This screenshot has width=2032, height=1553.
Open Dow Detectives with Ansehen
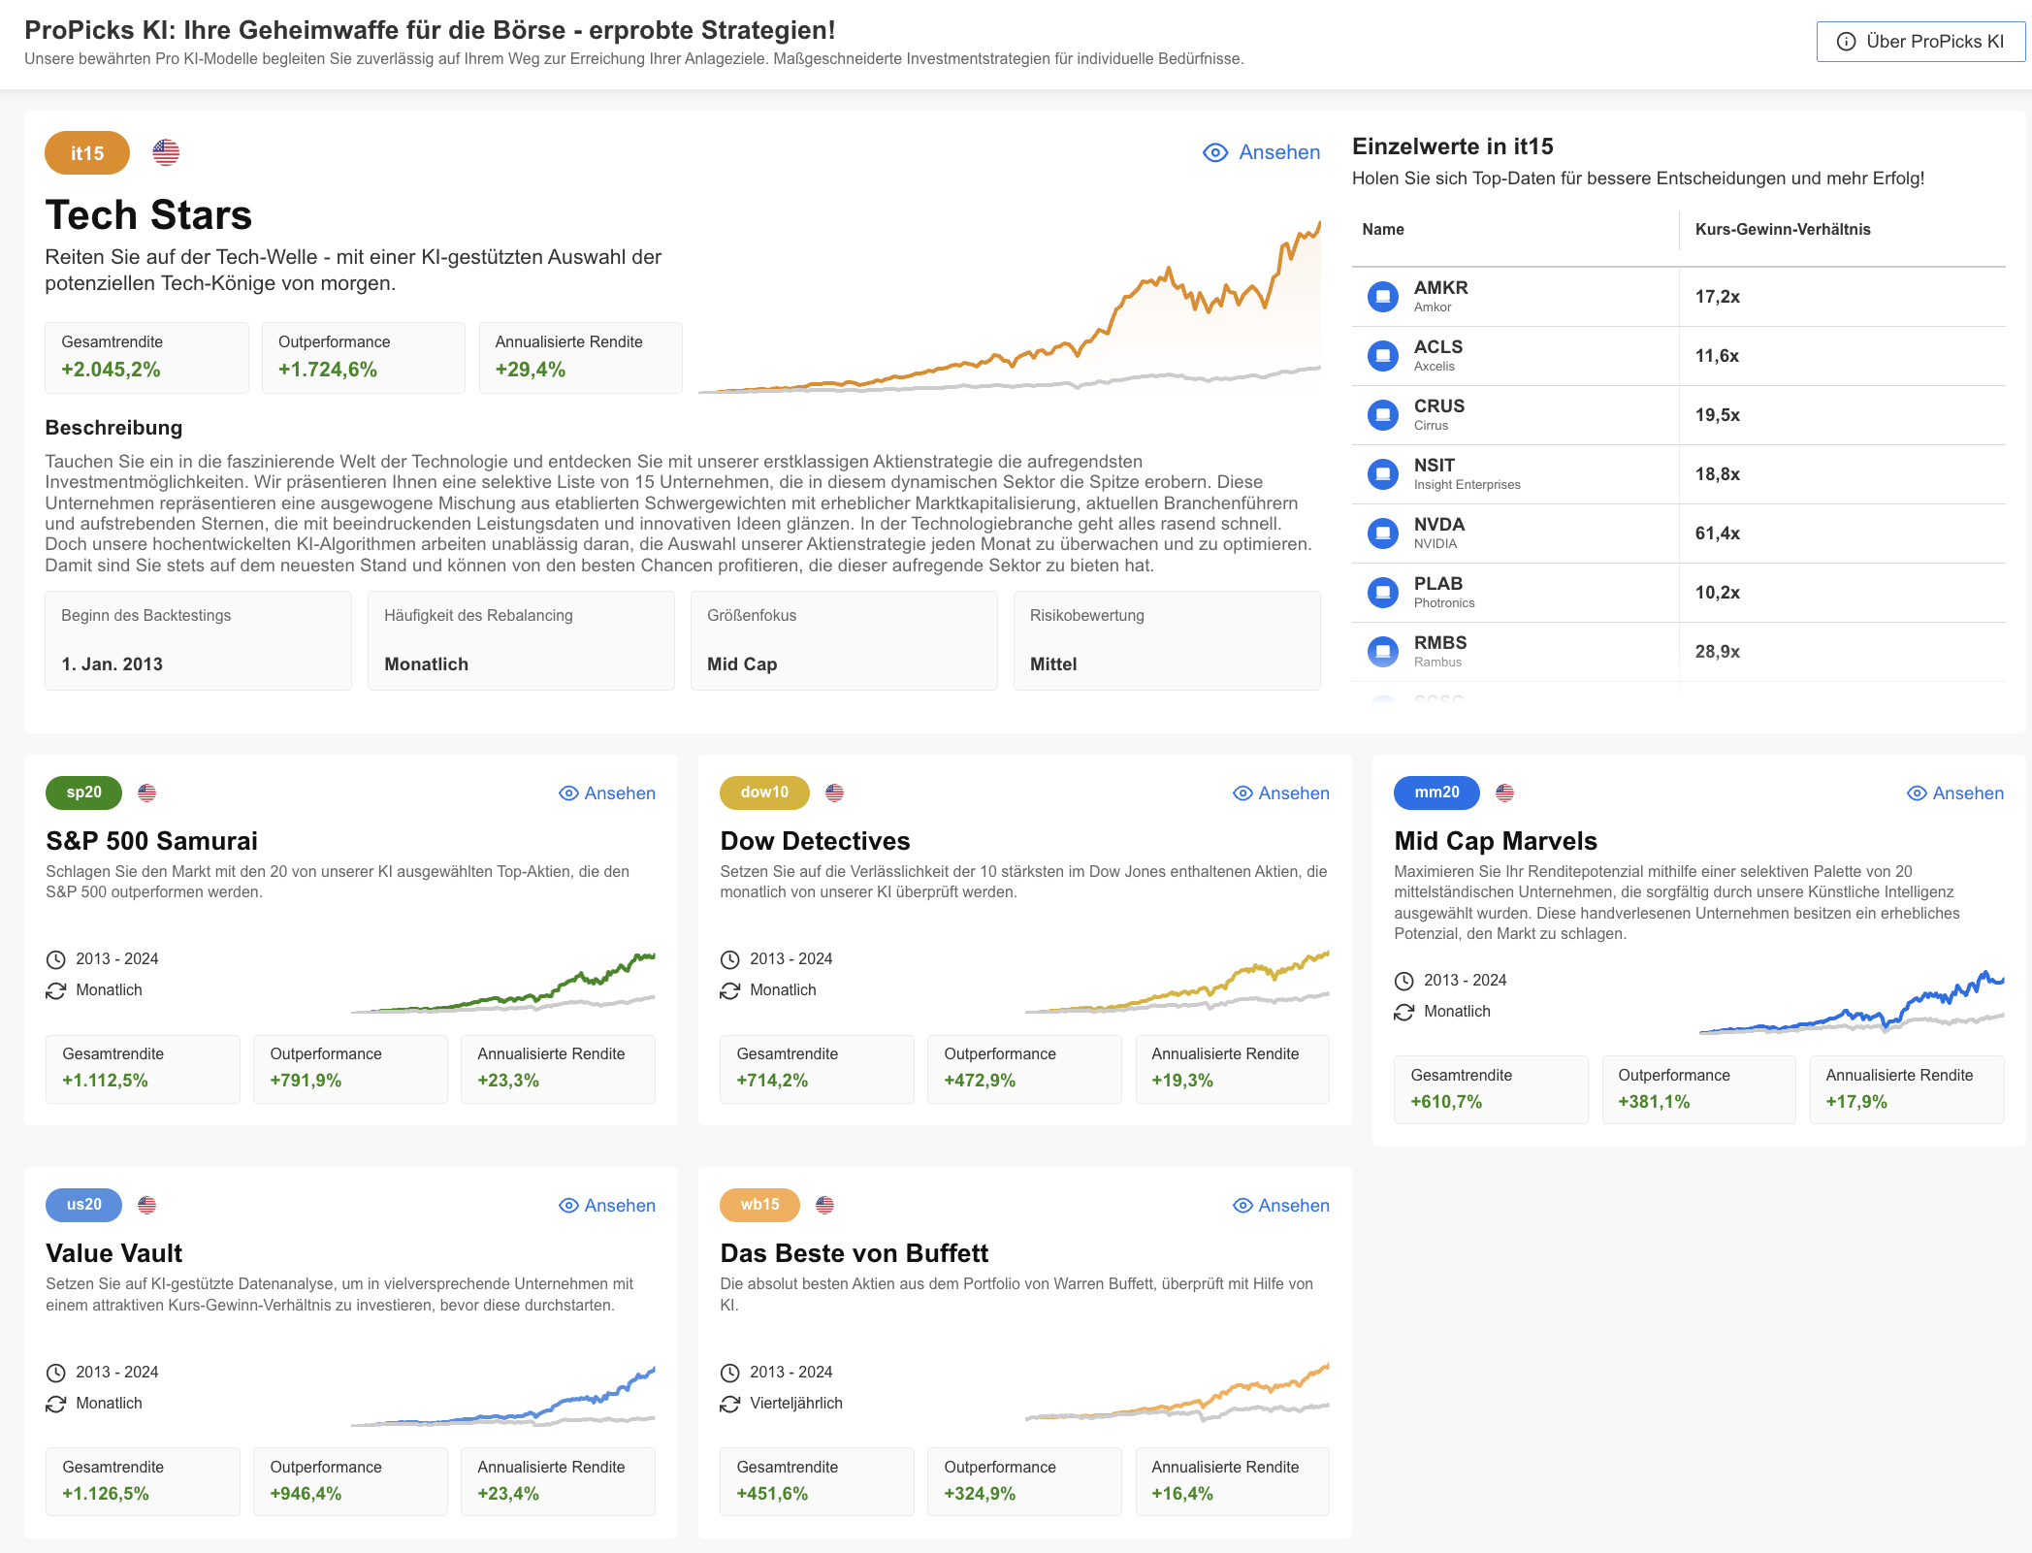click(1281, 793)
